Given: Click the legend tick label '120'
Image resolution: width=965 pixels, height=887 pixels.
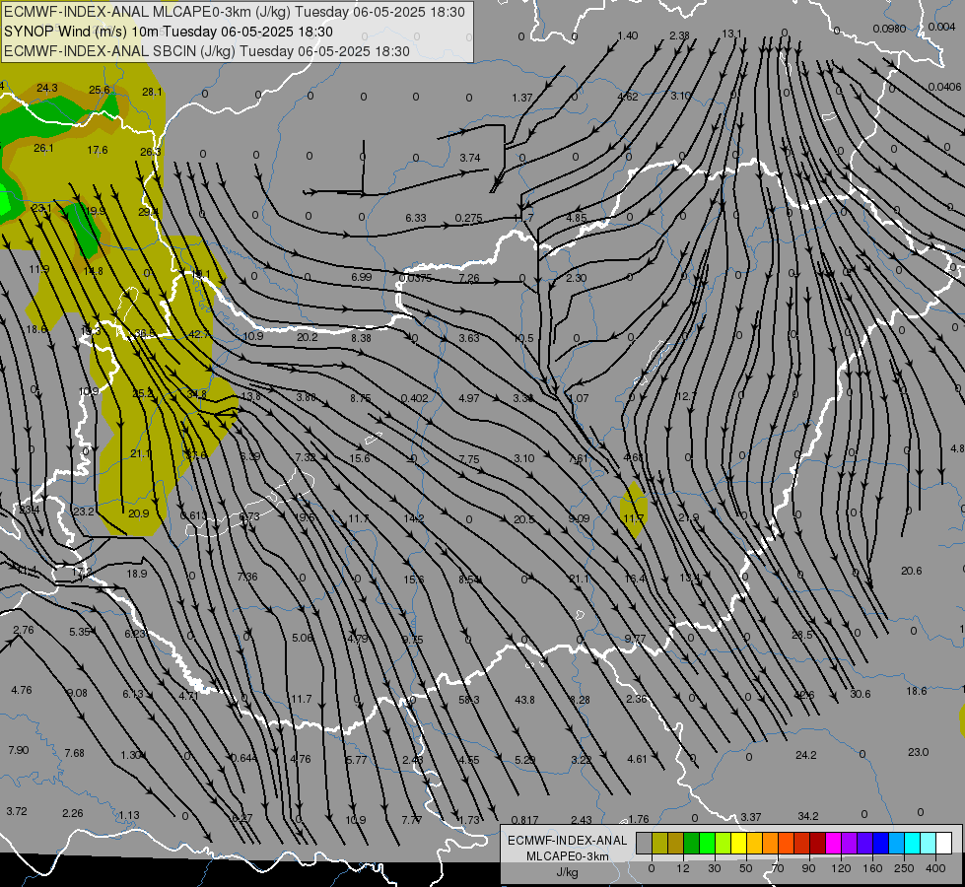Looking at the screenshot, I should tap(841, 868).
